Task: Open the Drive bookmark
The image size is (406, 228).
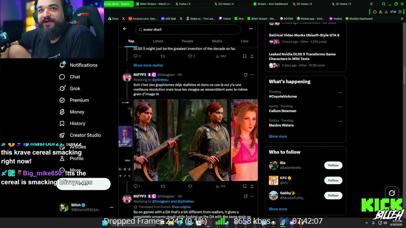Action: click(x=113, y=19)
